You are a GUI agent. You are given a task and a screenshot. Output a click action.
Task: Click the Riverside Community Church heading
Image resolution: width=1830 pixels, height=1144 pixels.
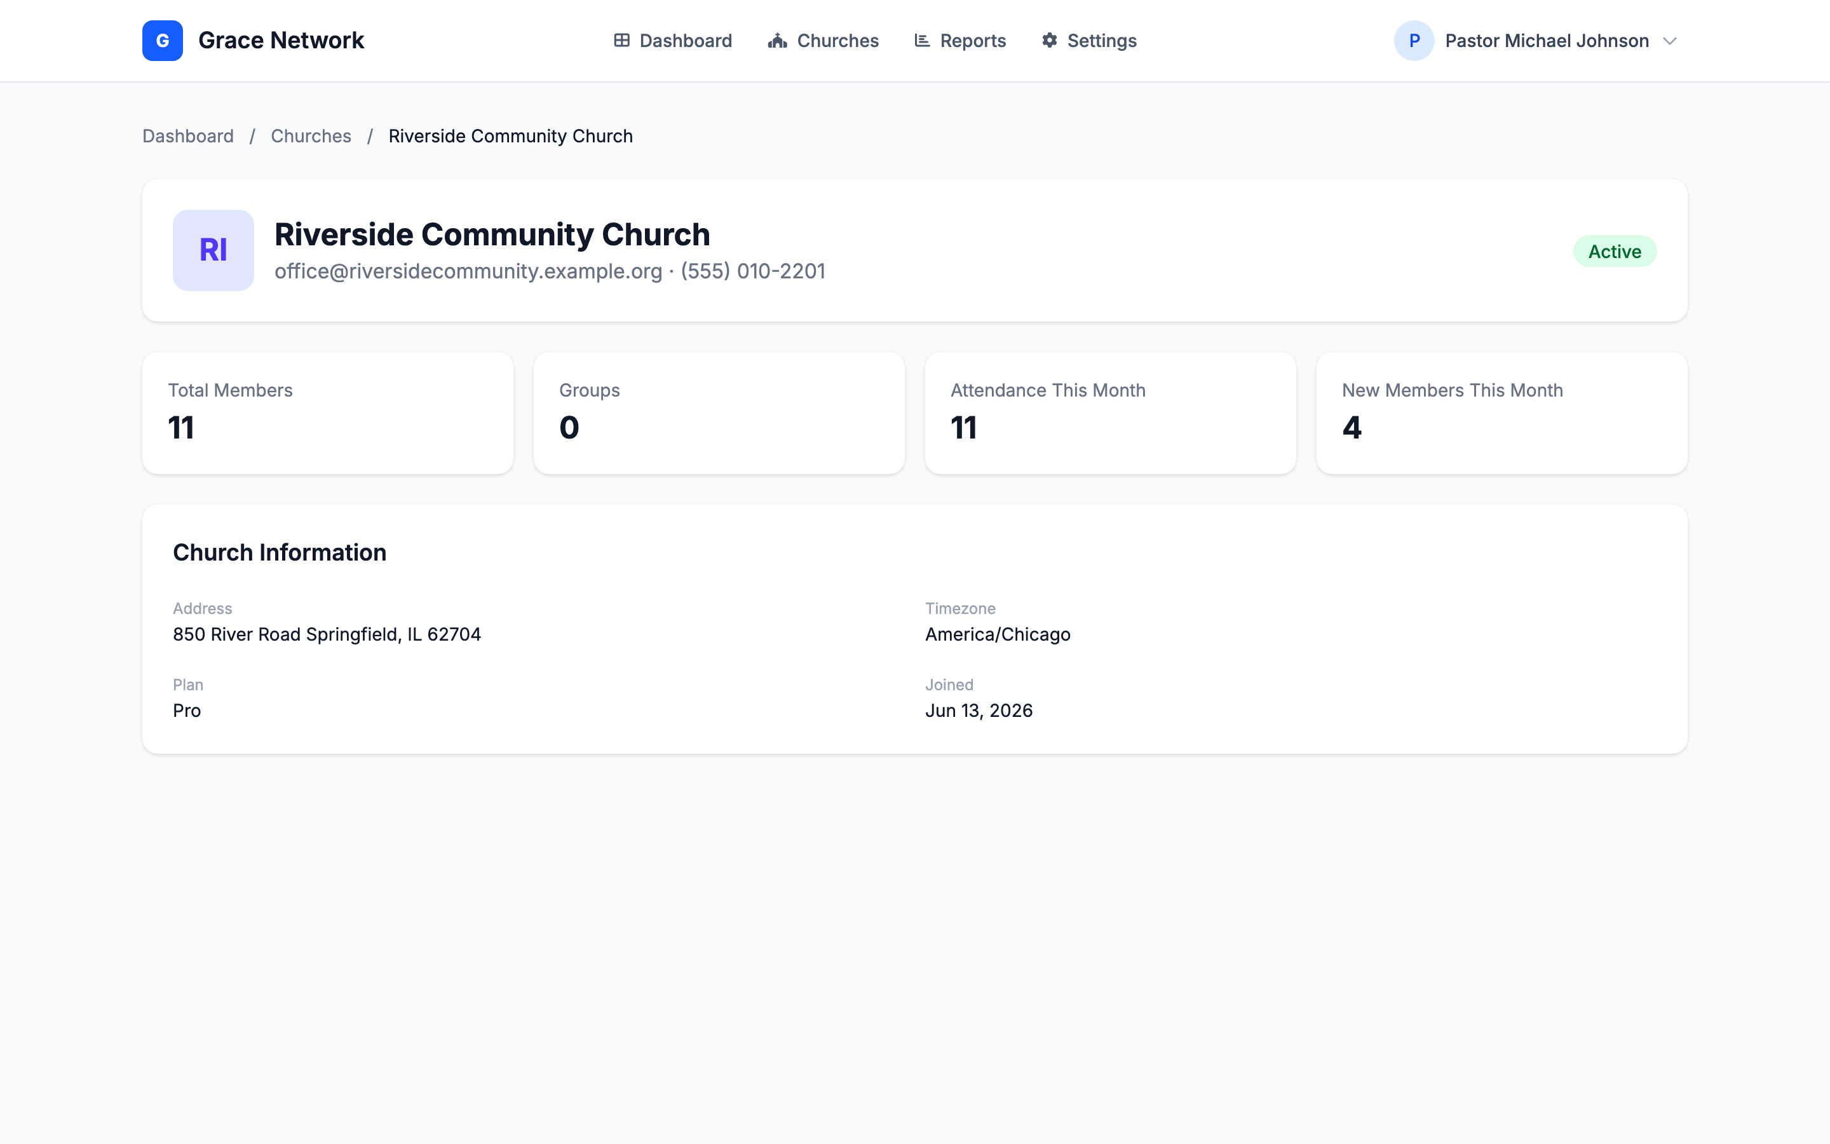click(x=492, y=235)
